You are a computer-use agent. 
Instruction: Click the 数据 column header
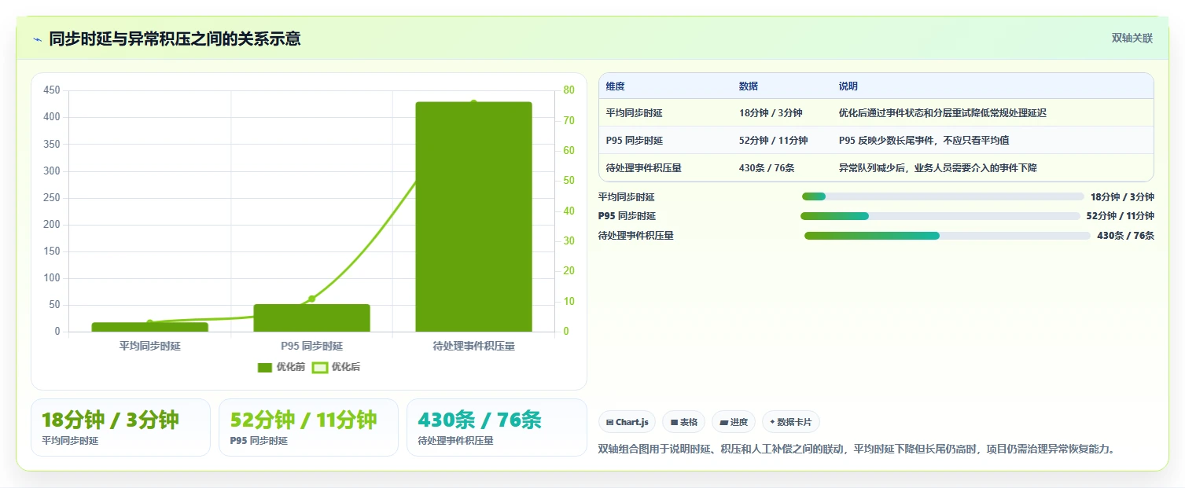pyautogui.click(x=749, y=86)
